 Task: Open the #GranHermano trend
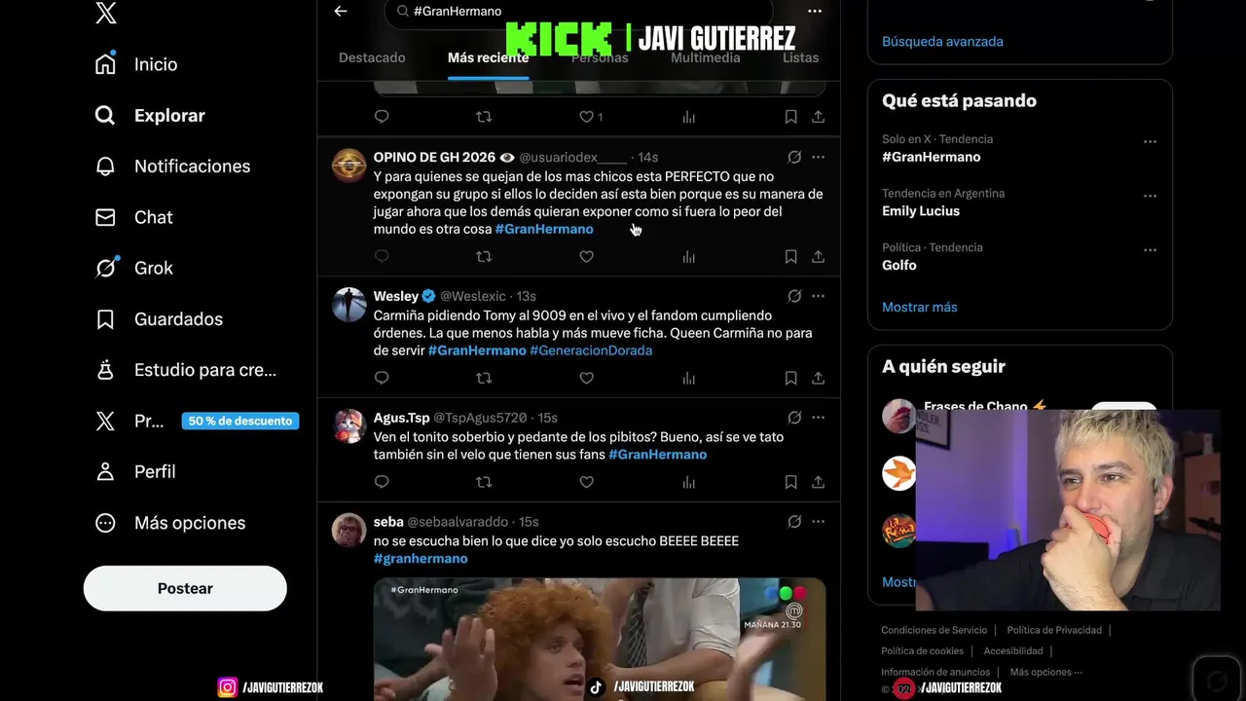[932, 157]
